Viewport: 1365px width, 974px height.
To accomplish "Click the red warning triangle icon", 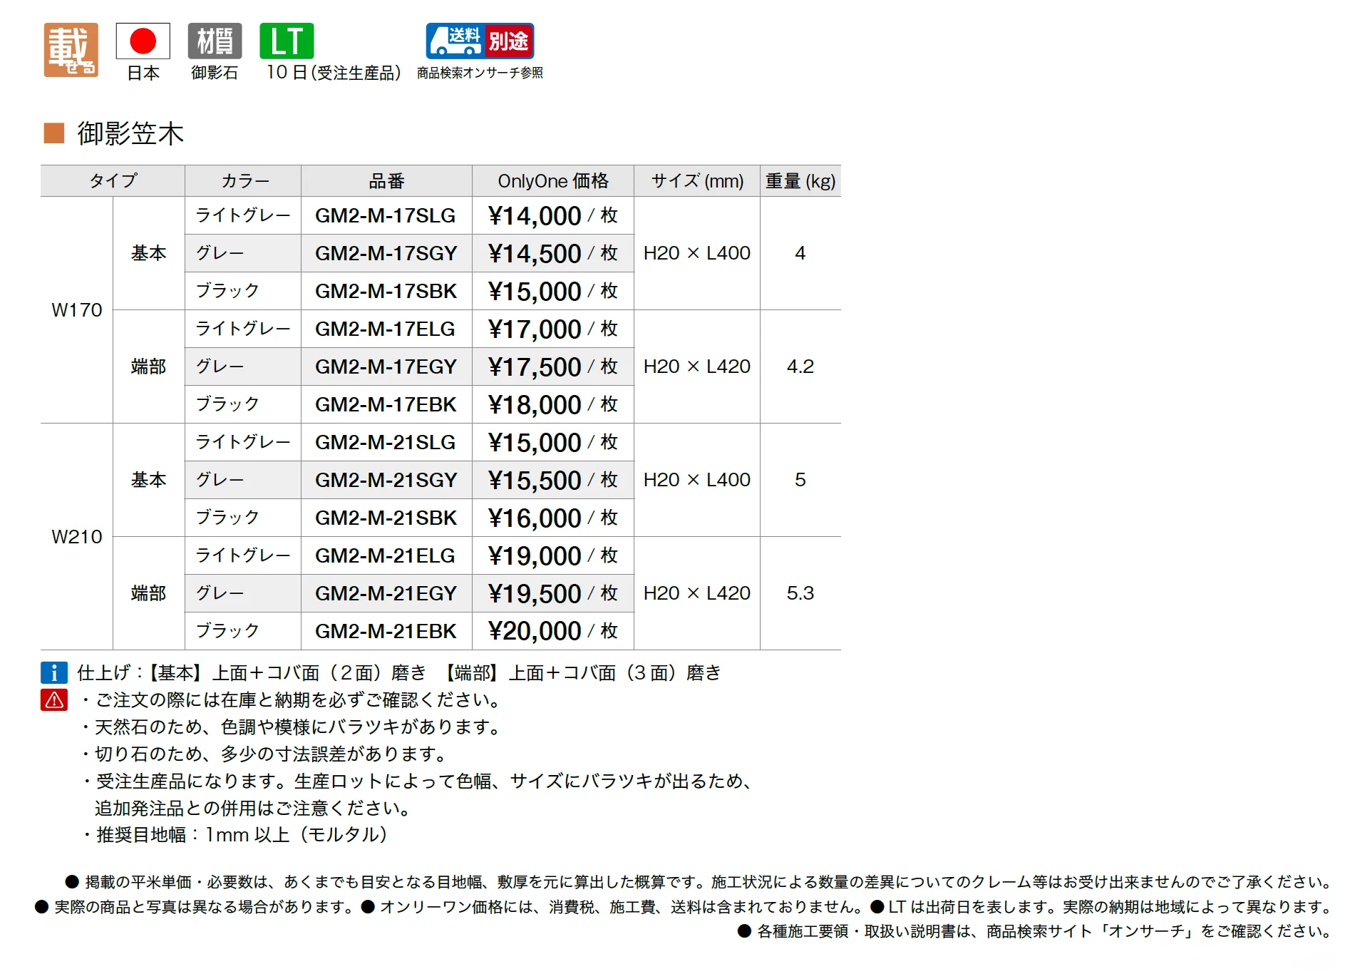I will 54,700.
